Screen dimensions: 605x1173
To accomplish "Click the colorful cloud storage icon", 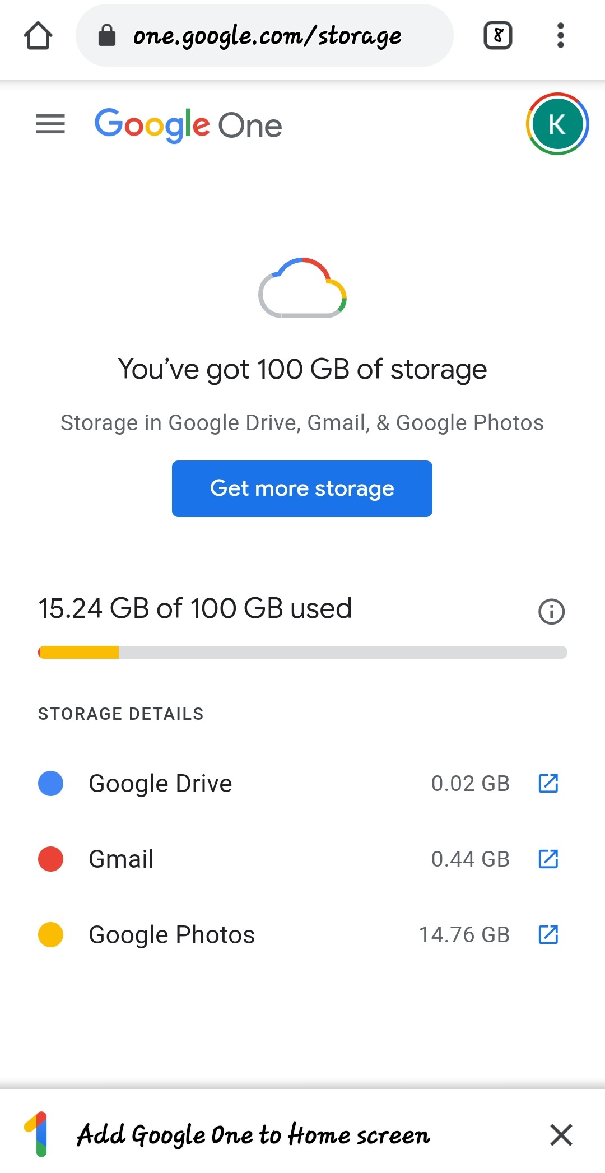I will point(302,288).
